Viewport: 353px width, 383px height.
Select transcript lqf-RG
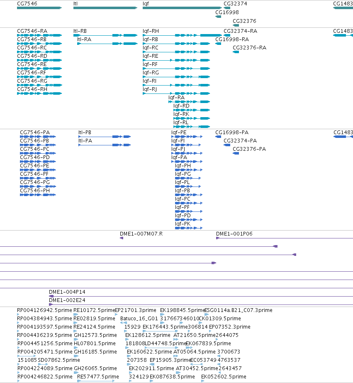[151, 73]
